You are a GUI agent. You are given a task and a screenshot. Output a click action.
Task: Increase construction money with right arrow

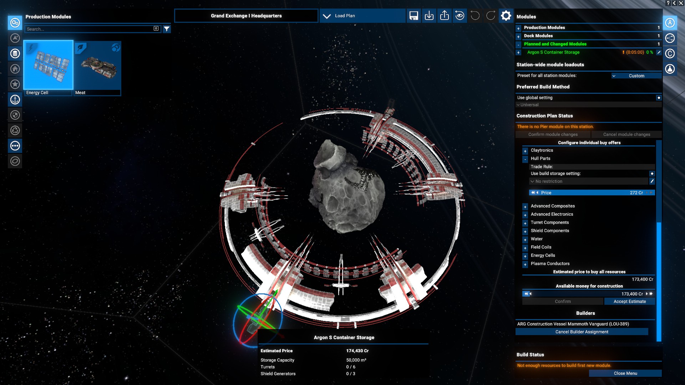point(646,294)
